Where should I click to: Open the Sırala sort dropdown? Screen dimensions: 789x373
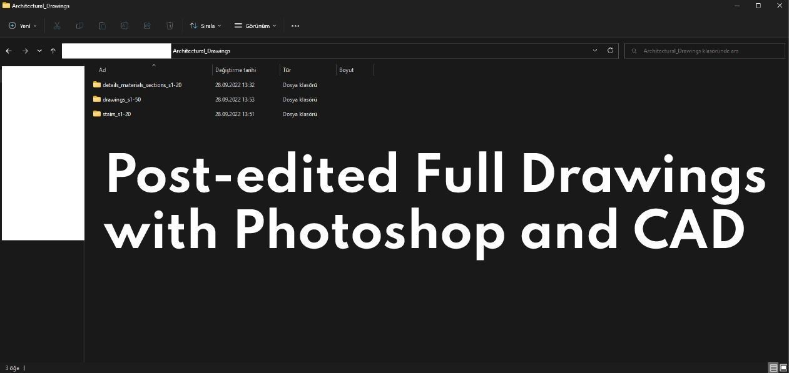coord(206,26)
